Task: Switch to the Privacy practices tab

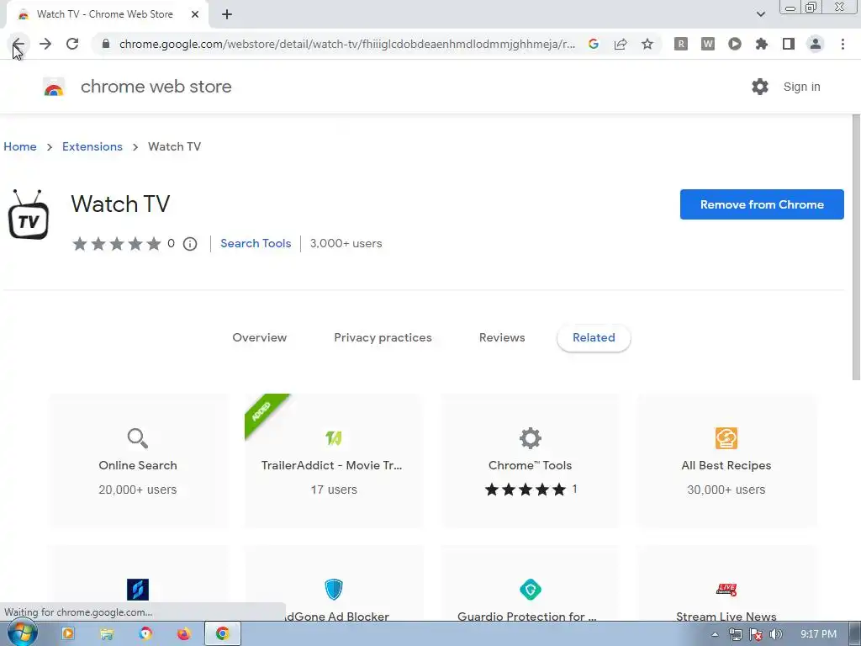Action: pos(383,338)
